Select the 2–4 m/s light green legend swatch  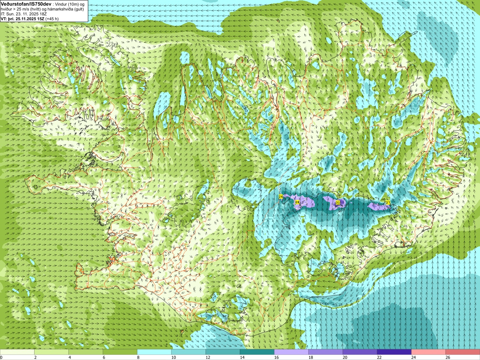pyautogui.click(x=51, y=352)
